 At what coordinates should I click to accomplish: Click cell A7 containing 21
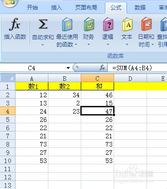pos(32,136)
